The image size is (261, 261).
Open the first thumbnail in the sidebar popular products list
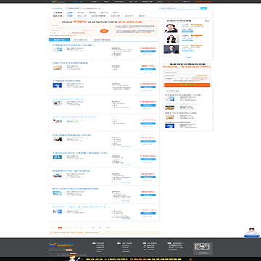pyautogui.click(x=170, y=99)
